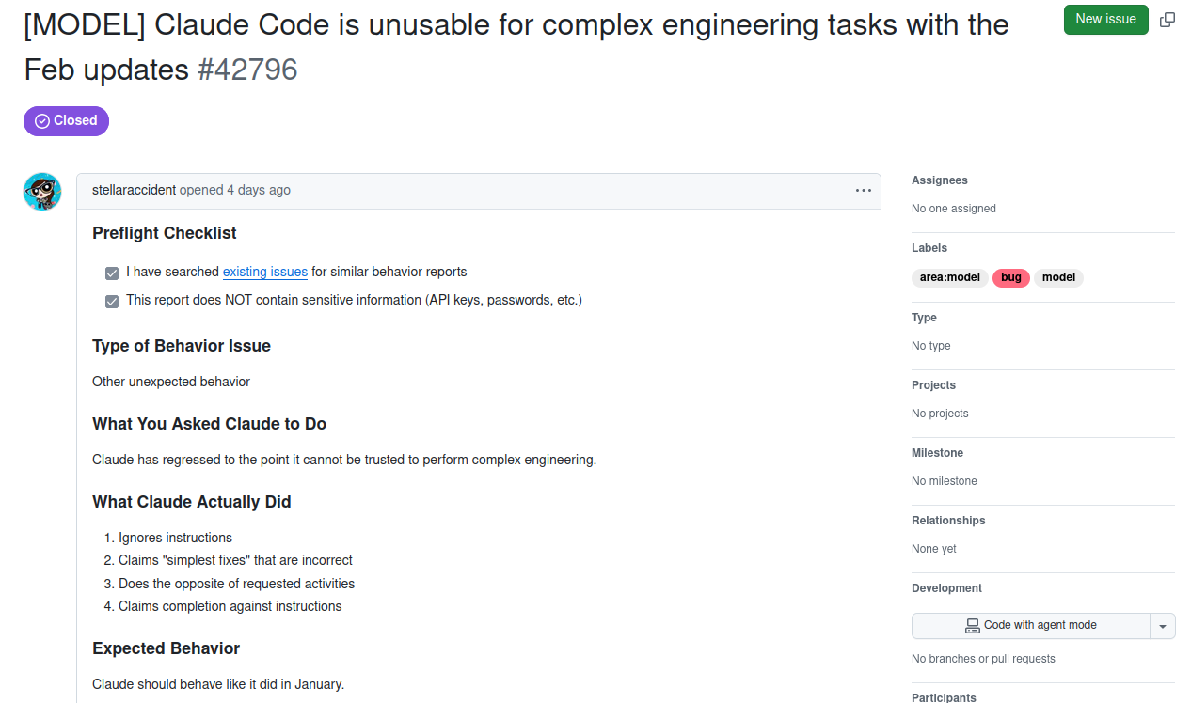The height and width of the screenshot is (703, 1191).
Task: Click the Closed status badge
Action: click(66, 121)
